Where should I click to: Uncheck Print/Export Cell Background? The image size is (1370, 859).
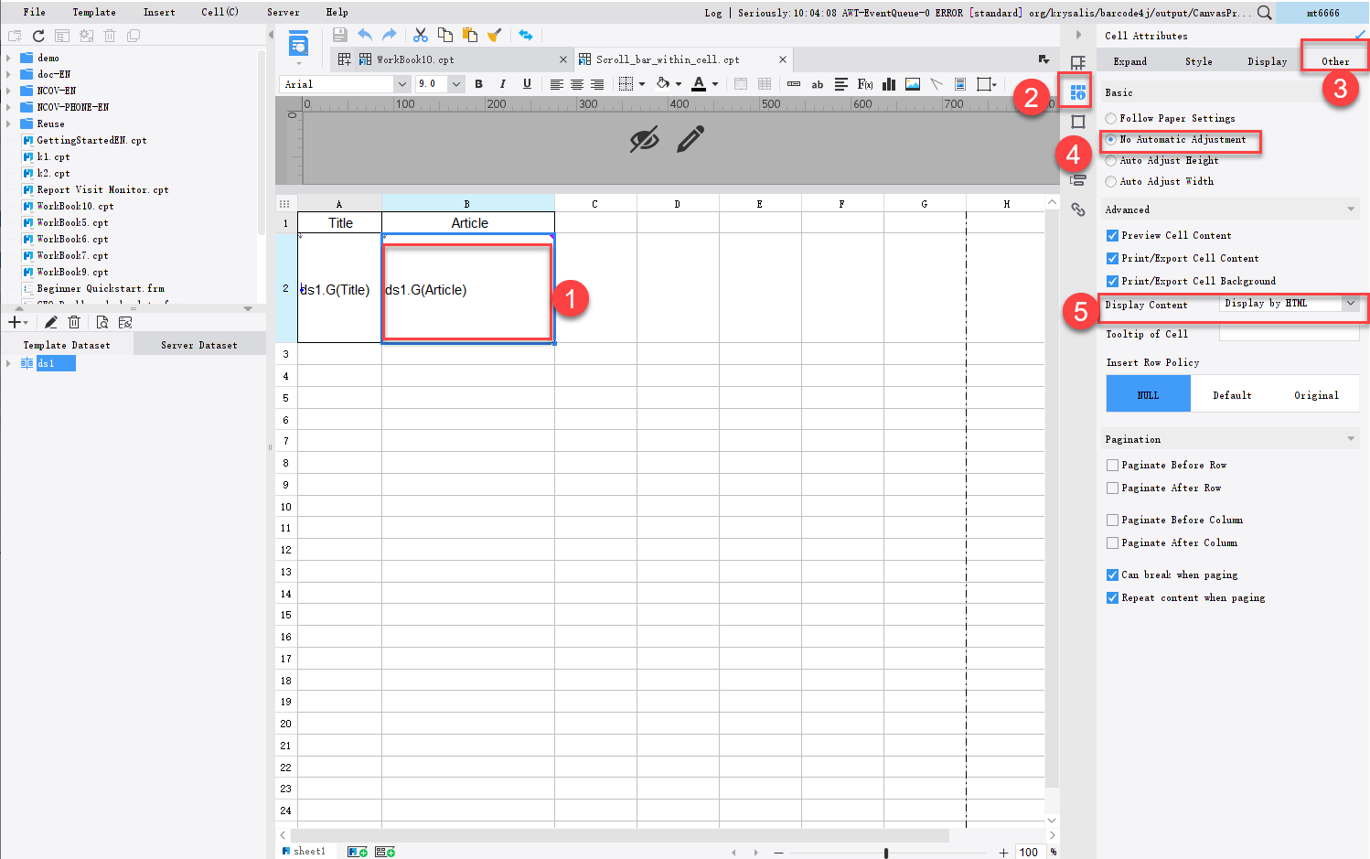point(1112,281)
